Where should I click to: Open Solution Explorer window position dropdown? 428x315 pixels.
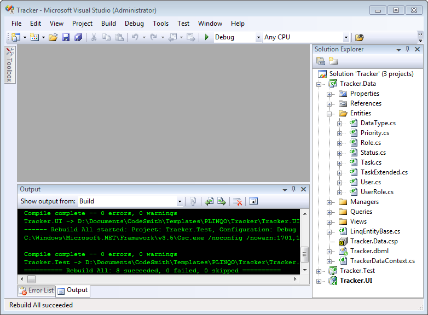pyautogui.click(x=398, y=50)
